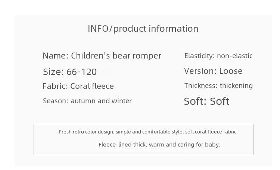The image size is (280, 170).
Task: Select the Name: Children's bear romper text
Action: pyautogui.click(x=102, y=56)
